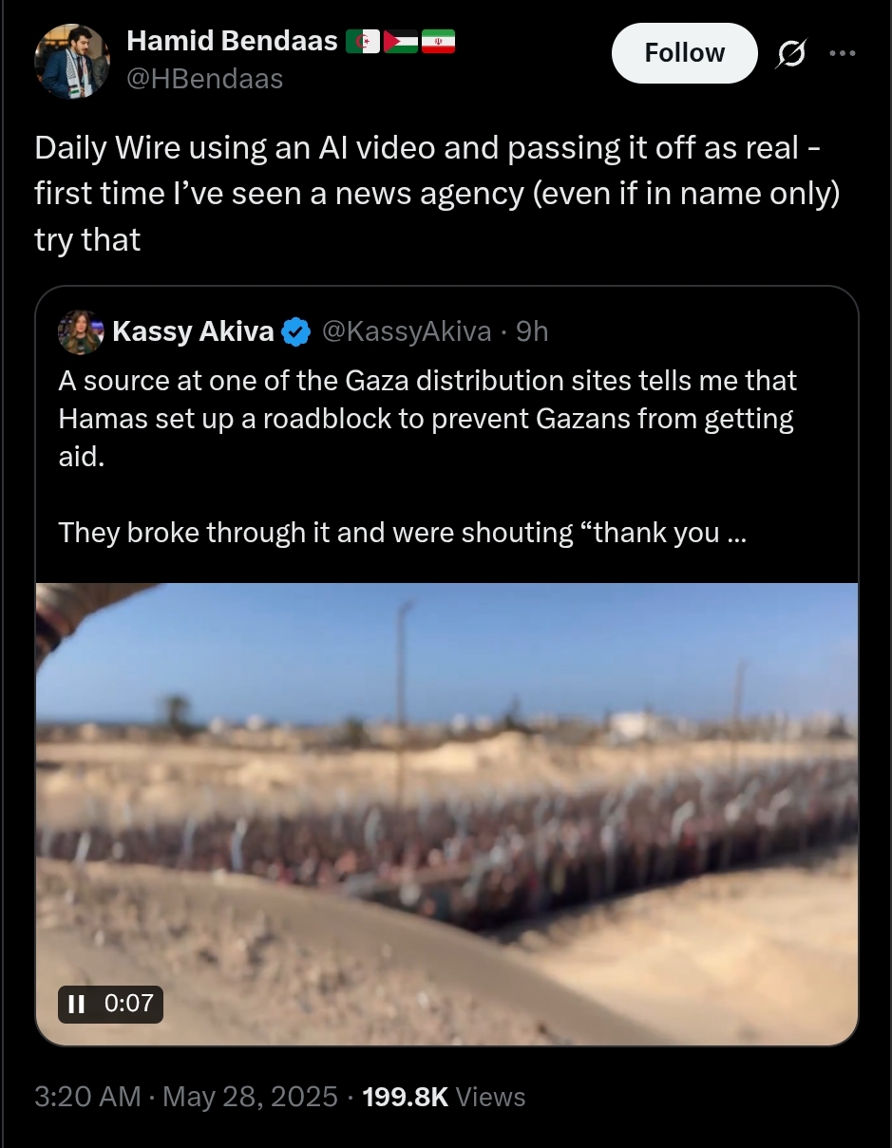Click the @KassyAkiva handle
892x1148 pixels.
407,331
